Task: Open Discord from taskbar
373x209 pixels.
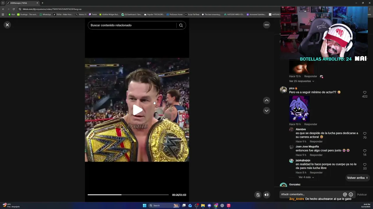Action: coord(210,206)
